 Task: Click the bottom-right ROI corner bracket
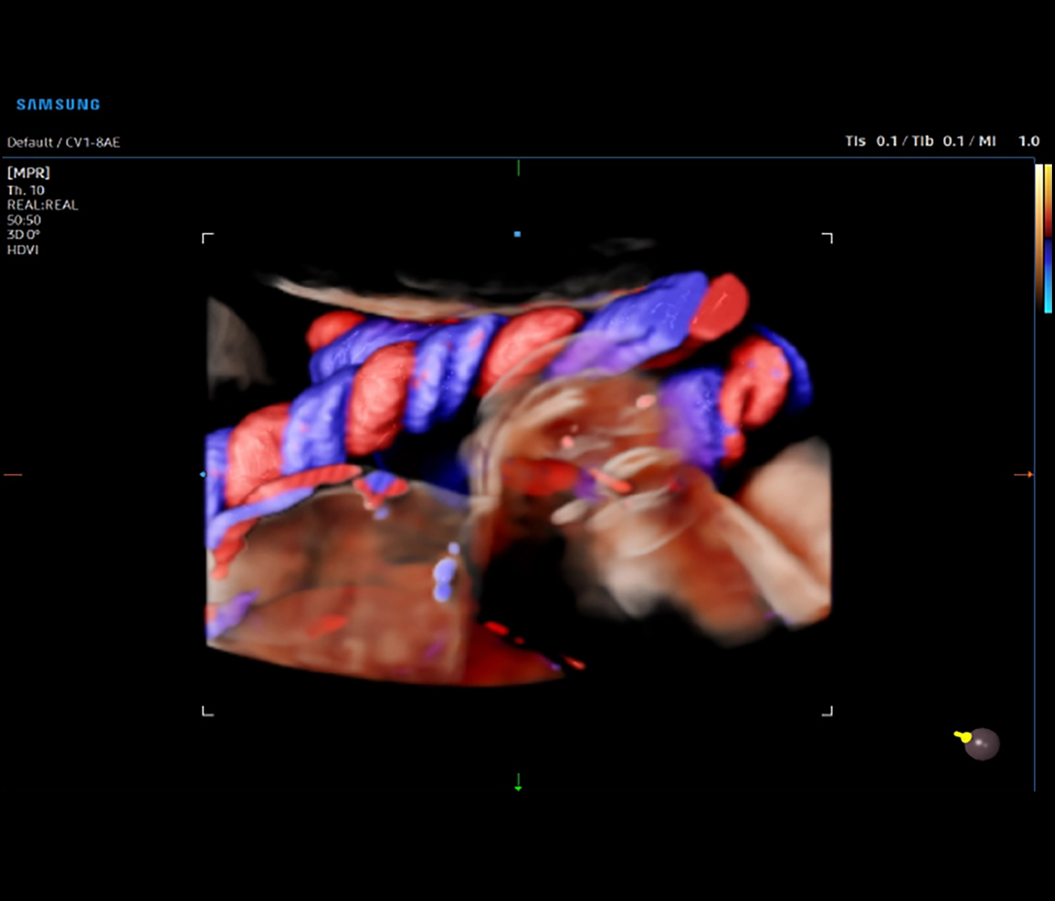click(828, 711)
